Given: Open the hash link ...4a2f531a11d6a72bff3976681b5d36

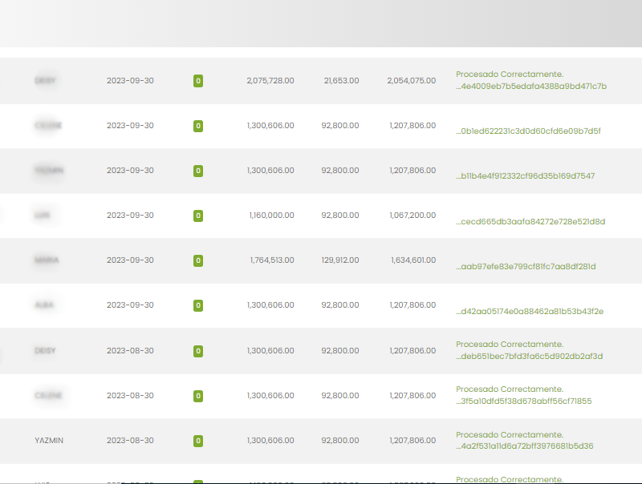Looking at the screenshot, I should coord(524,446).
